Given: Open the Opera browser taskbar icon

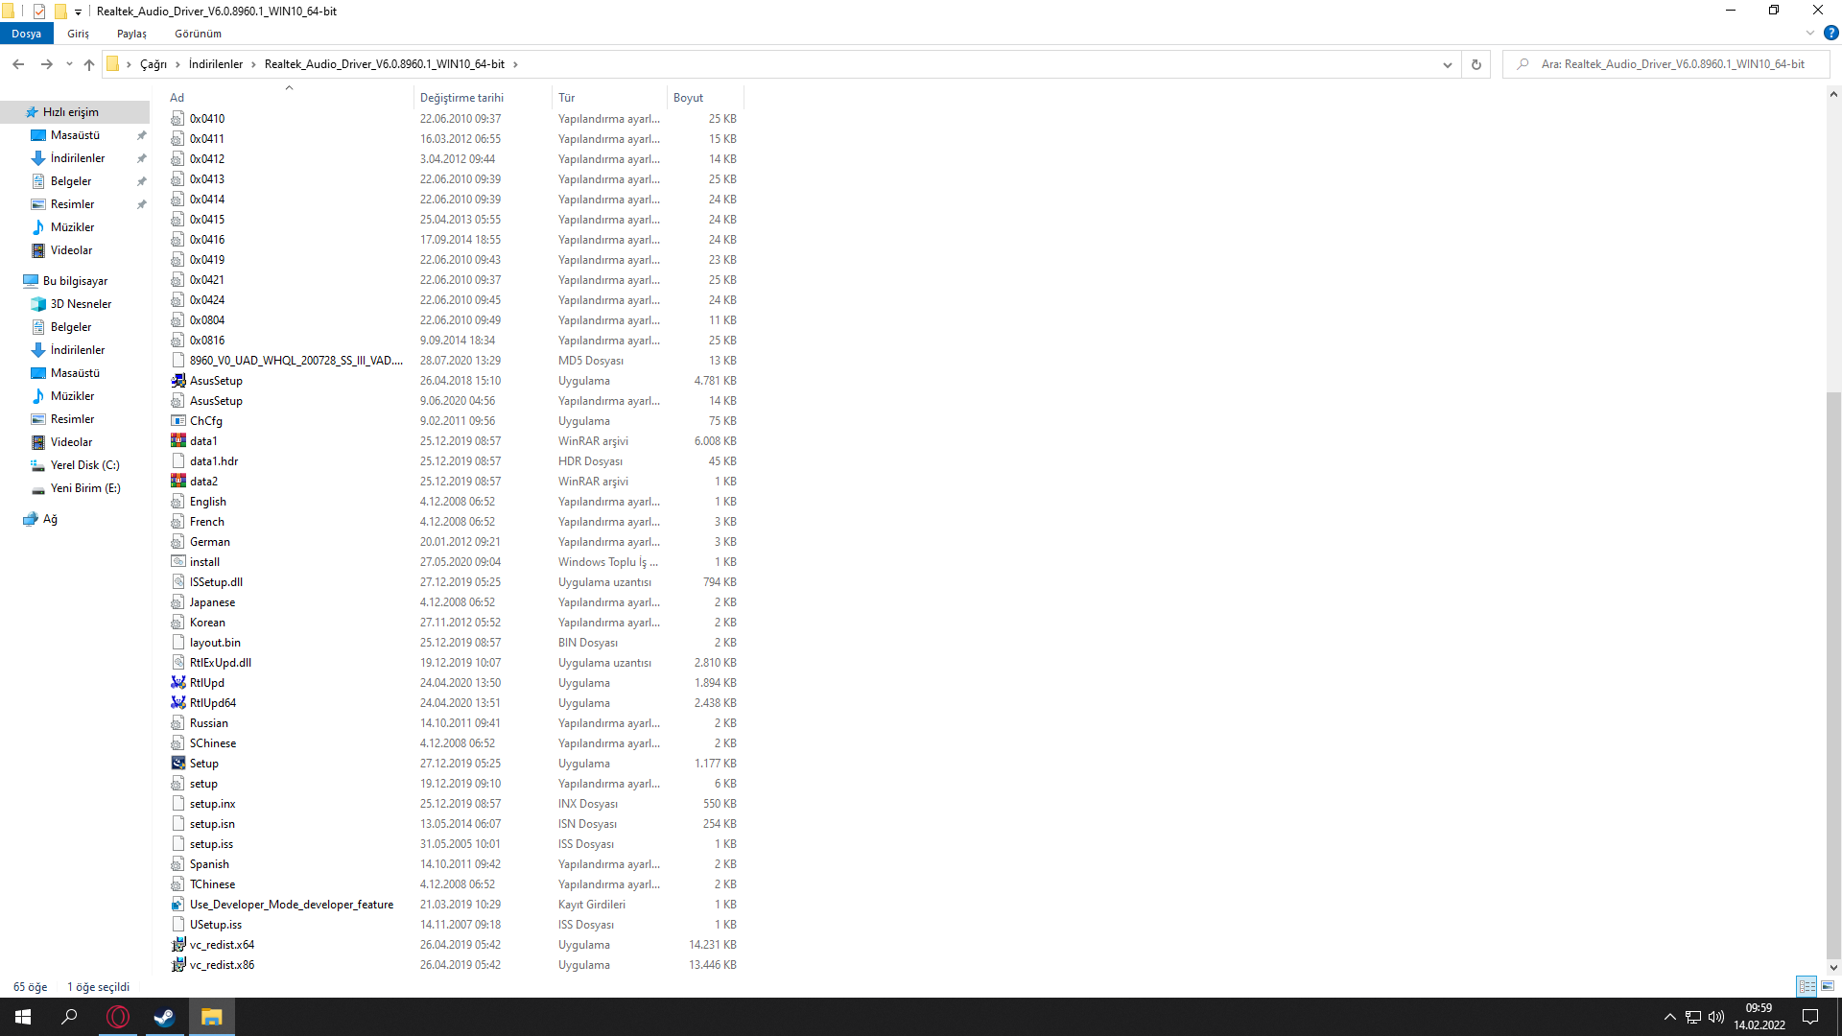Looking at the screenshot, I should (x=118, y=1017).
